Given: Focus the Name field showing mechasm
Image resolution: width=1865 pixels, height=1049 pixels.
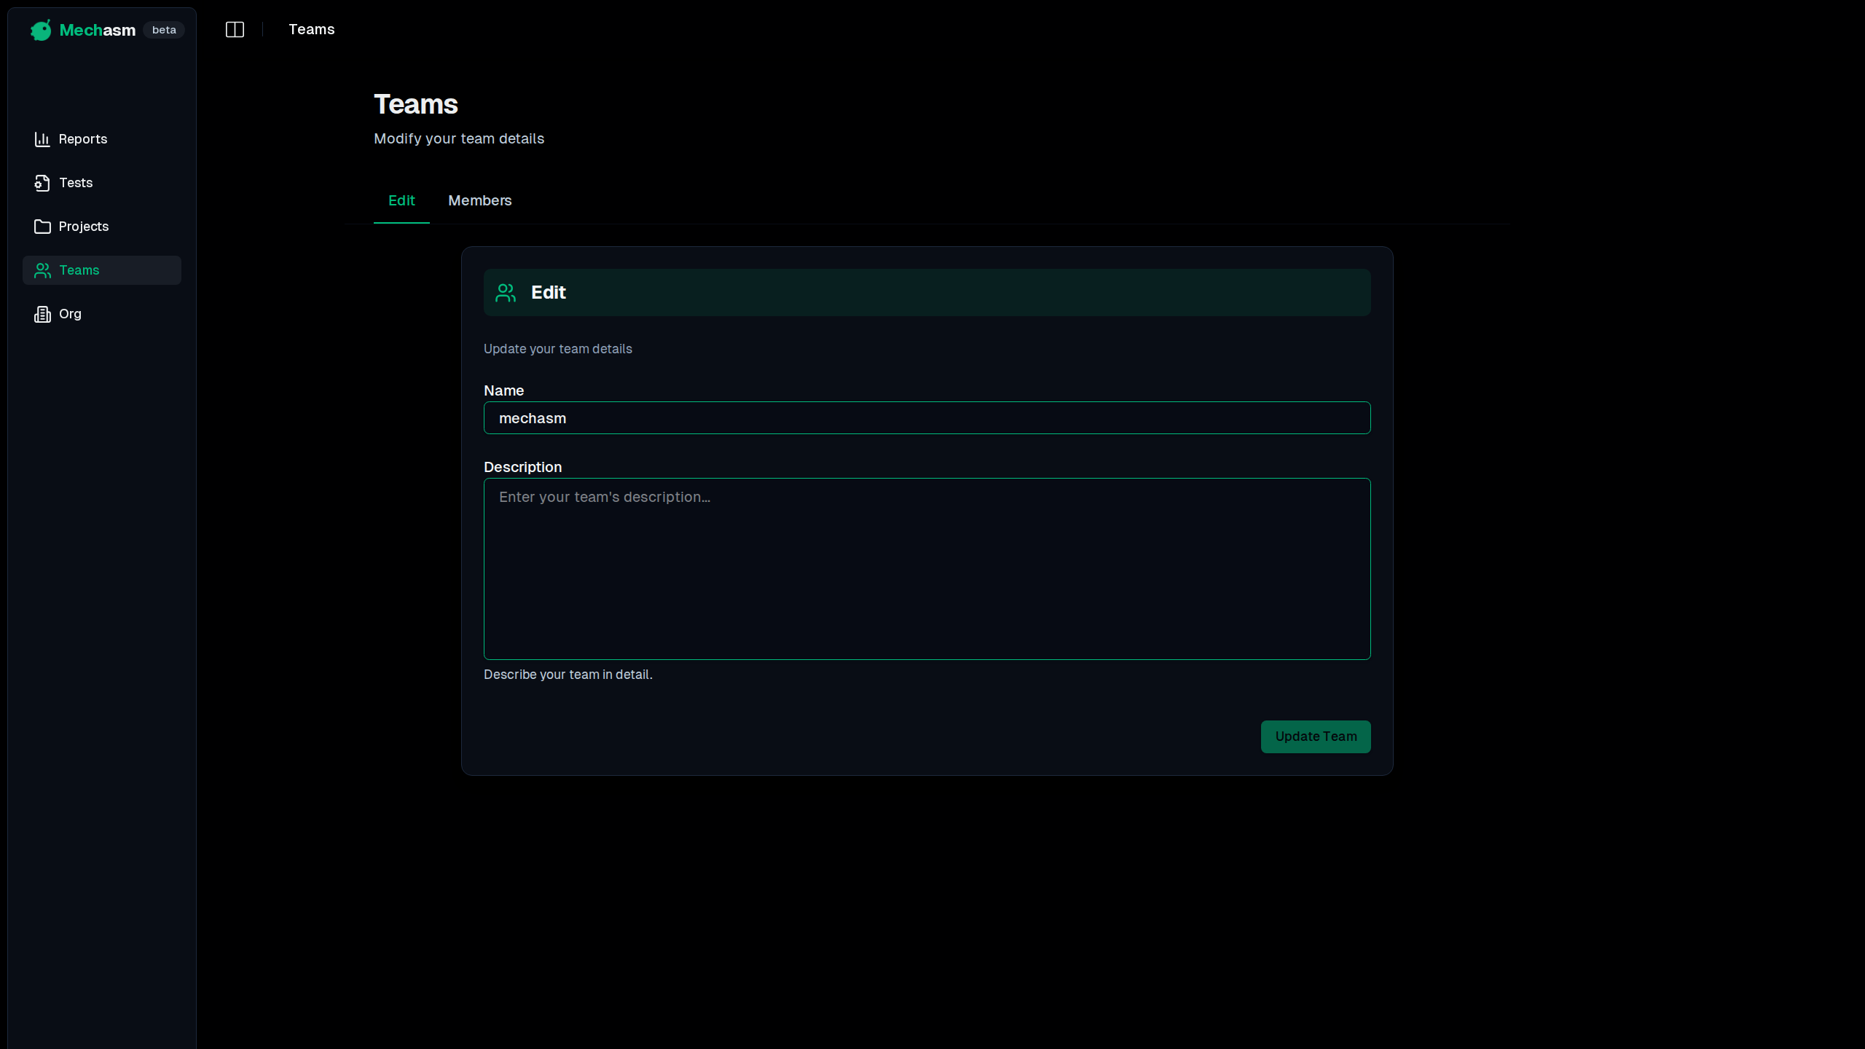Looking at the screenshot, I should point(927,417).
